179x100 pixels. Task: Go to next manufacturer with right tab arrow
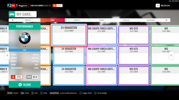[166, 20]
